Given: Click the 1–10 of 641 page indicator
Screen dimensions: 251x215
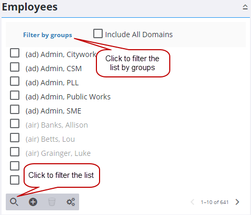Looking at the screenshot, I should (x=214, y=202).
